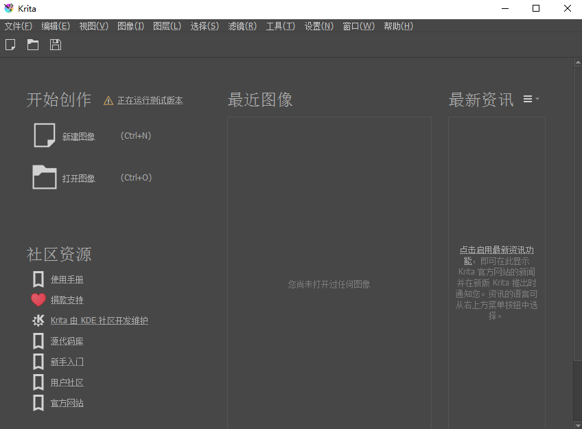The width and height of the screenshot is (582, 429).
Task: Open the 工具(T) menu
Action: point(280,26)
